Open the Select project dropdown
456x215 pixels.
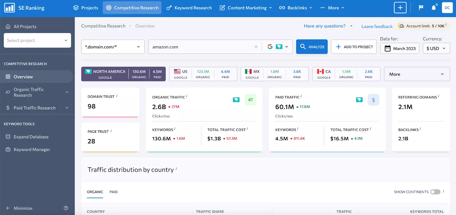(x=37, y=40)
